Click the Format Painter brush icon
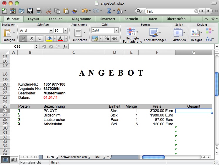Screen dimensions: 219x165 click(x=74, y=11)
